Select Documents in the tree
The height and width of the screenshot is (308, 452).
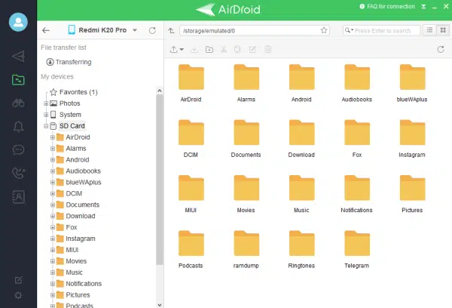[82, 205]
